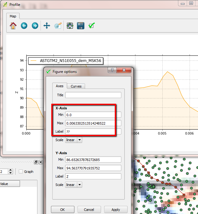
Task: Click the Home reset view icon
Action: coord(13,26)
